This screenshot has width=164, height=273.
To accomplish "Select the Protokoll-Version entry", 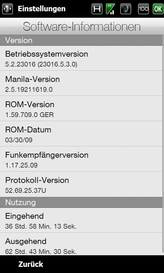I will pyautogui.click(x=81, y=184).
